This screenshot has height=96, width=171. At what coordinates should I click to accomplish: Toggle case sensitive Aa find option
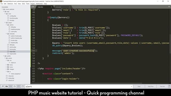click(x=6, y=86)
